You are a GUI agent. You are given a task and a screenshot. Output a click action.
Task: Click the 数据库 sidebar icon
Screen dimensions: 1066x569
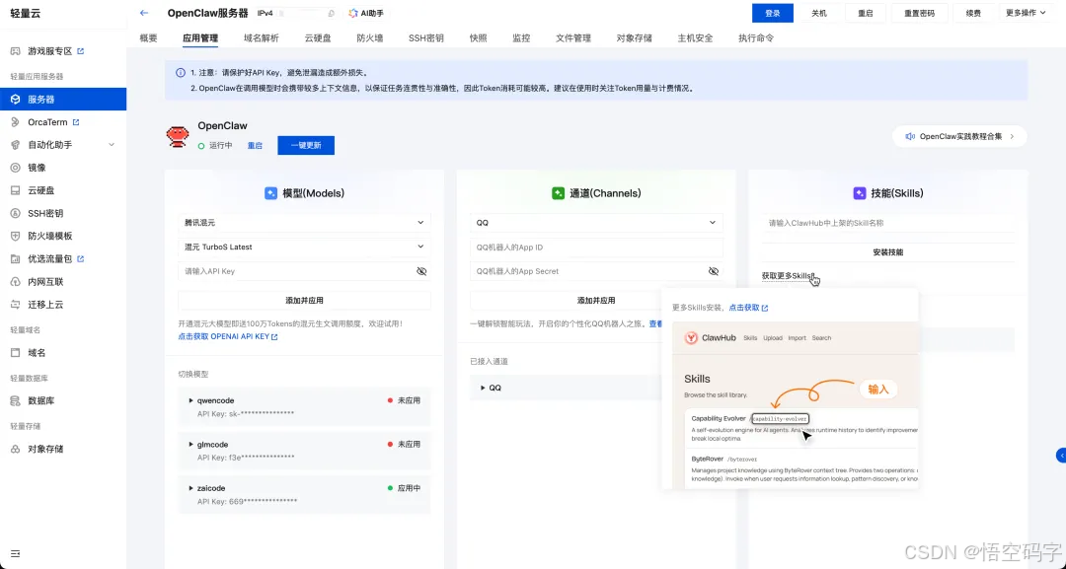coord(15,400)
